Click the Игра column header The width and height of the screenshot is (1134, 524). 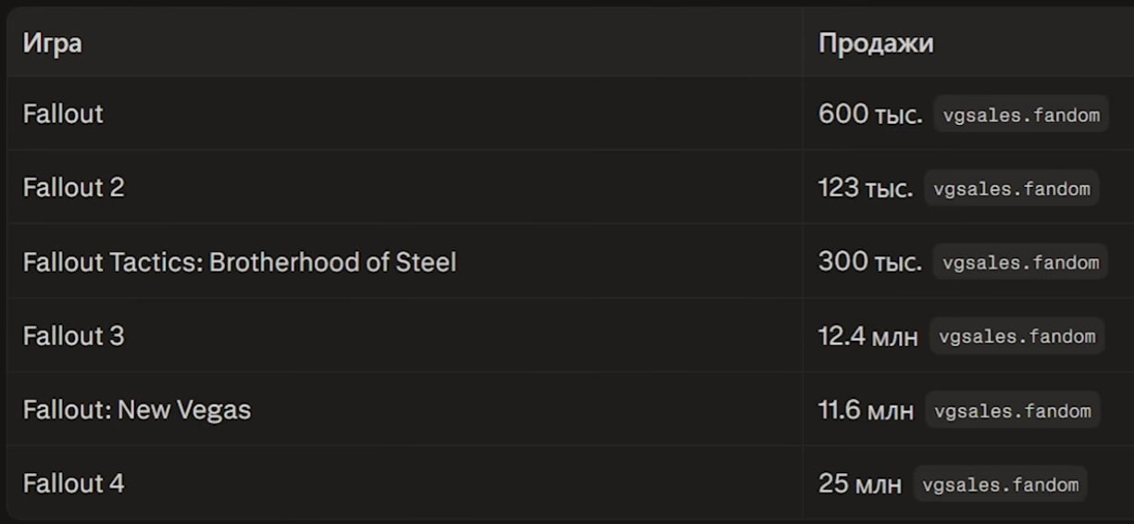pyautogui.click(x=53, y=43)
